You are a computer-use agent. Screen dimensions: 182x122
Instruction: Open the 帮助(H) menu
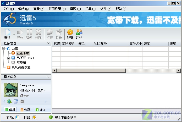[x=121, y=9]
